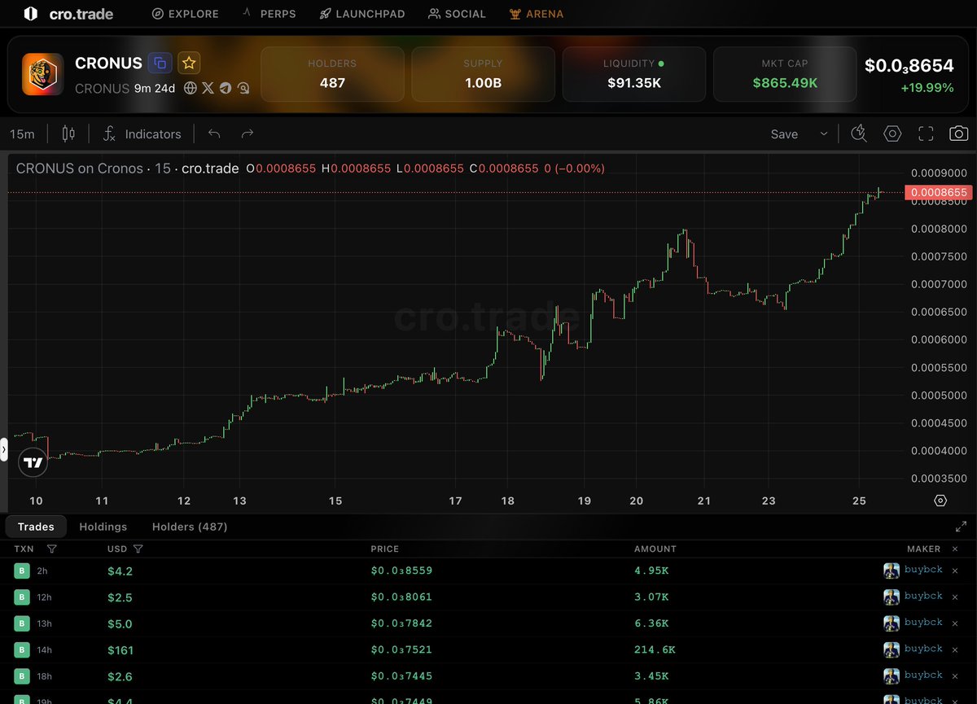Open the PERPS section
The width and height of the screenshot is (977, 704).
coord(269,14)
